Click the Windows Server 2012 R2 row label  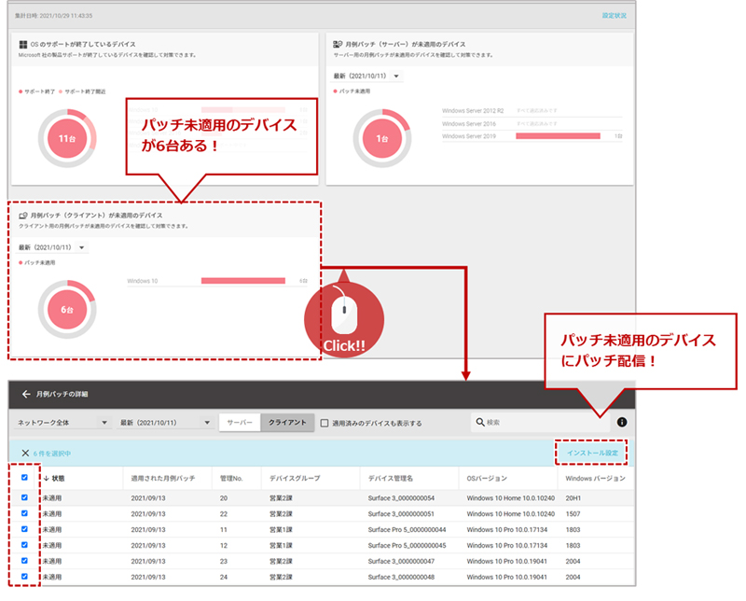click(x=473, y=110)
